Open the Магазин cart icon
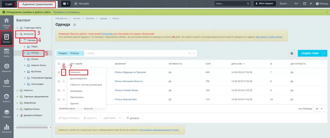The width and height of the screenshot is (330, 138). [x=6, y=83]
